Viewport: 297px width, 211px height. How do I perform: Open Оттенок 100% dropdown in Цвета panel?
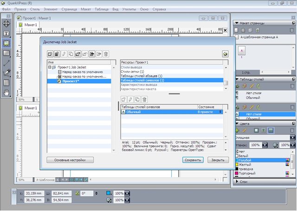click(265, 145)
